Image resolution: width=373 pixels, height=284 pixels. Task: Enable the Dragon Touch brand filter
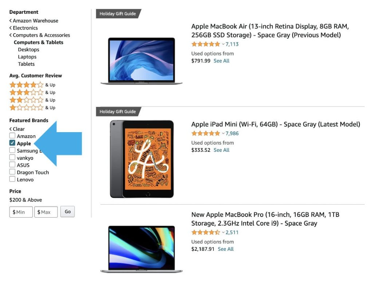(x=12, y=172)
